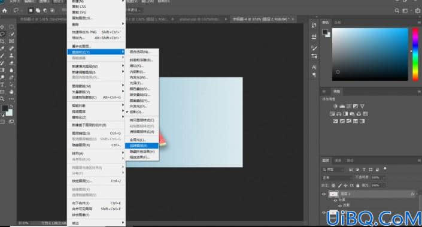Select the Zoom tool in the toolbox
Image resolution: width=422 pixels, height=227 pixels.
coord(2,99)
